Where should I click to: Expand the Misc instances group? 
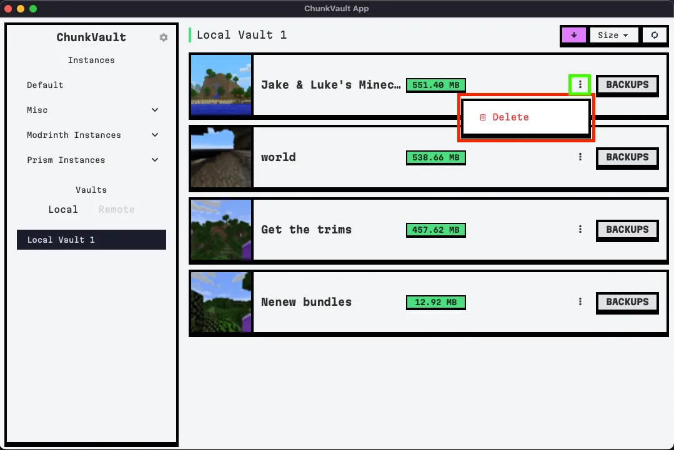tap(155, 110)
